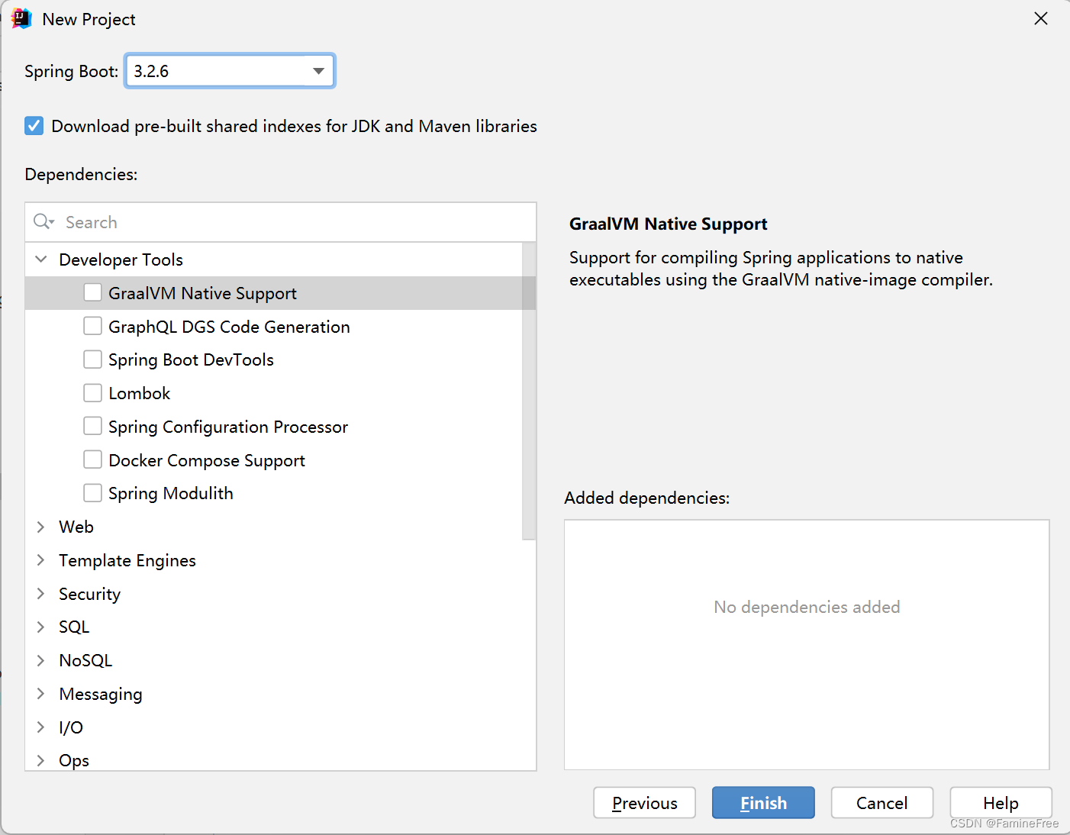The width and height of the screenshot is (1070, 835).
Task: Toggle download pre-built shared indexes checkbox
Action: click(x=34, y=126)
